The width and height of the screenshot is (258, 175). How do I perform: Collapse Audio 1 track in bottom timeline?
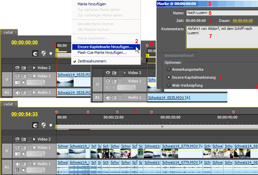[34, 164]
